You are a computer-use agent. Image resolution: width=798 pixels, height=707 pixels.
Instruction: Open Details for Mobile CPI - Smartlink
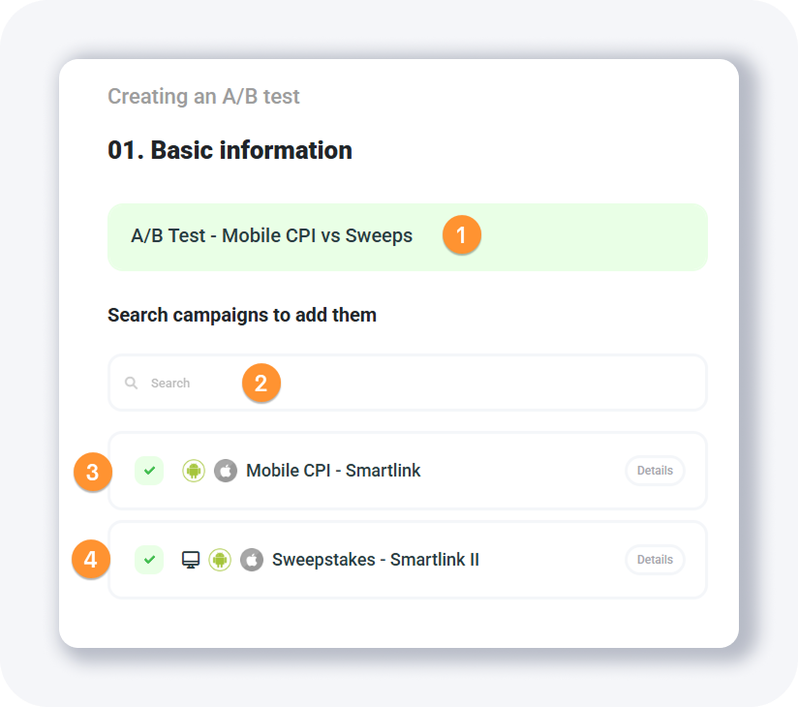655,471
